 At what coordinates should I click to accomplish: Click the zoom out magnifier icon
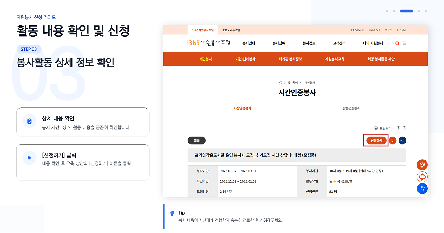pos(404,128)
